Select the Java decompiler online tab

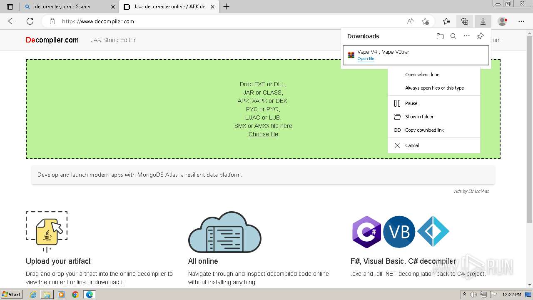coord(169,7)
